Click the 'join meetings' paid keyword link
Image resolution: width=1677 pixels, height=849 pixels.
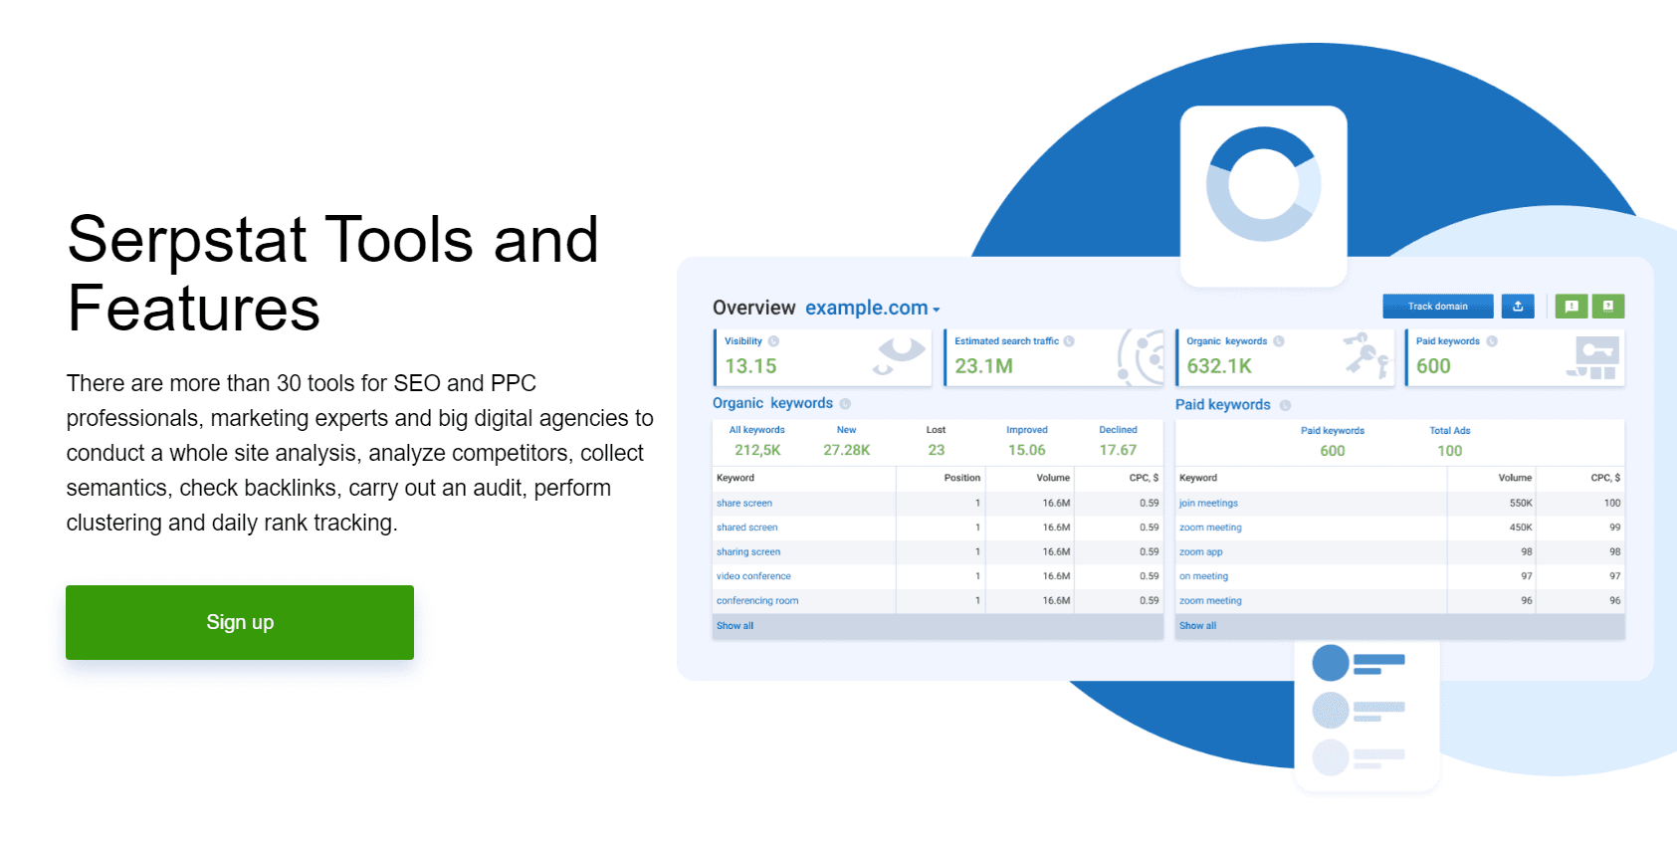1208,504
